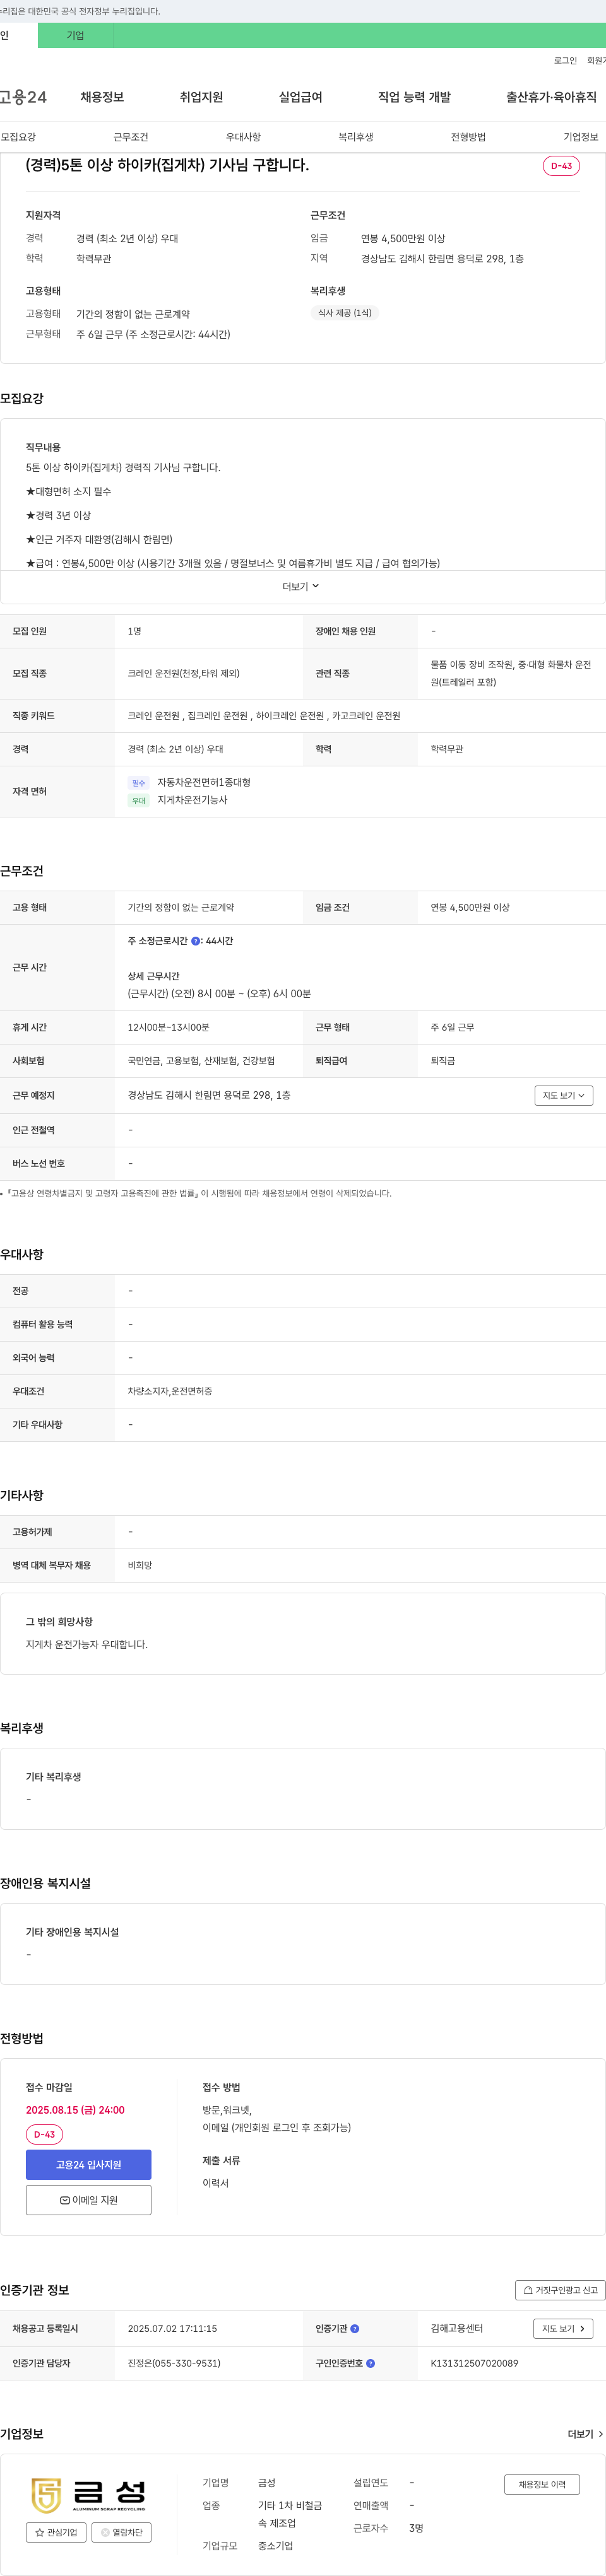Image resolution: width=606 pixels, height=2576 pixels.
Task: Click the 김해고용센터 text
Action: click(456, 2329)
